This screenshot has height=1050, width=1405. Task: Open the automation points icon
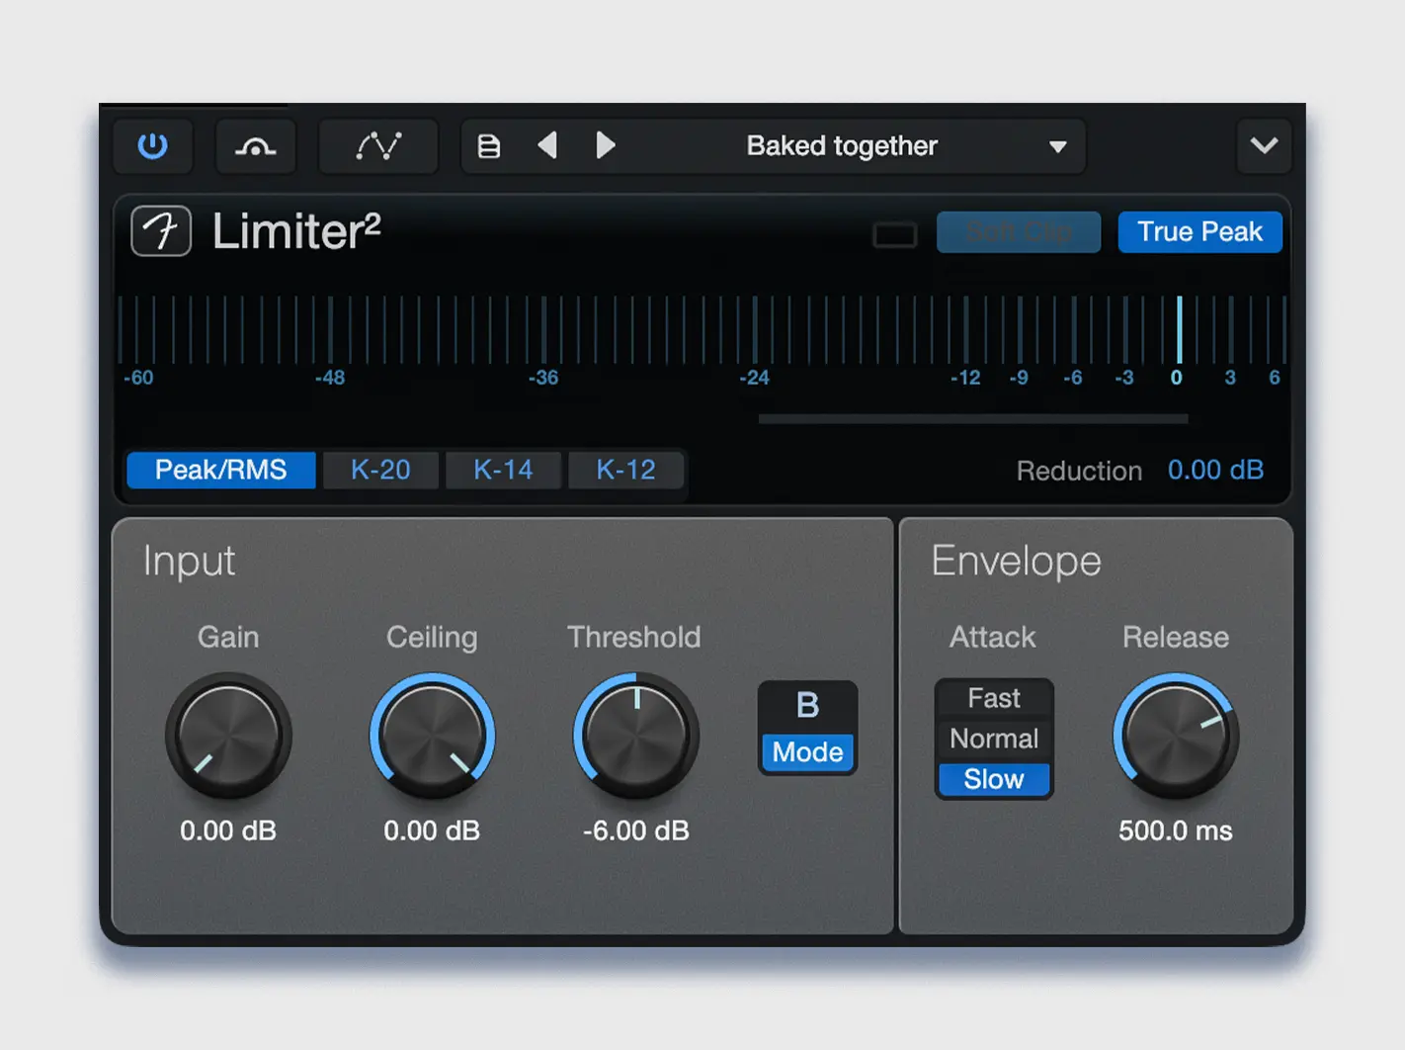(x=378, y=145)
